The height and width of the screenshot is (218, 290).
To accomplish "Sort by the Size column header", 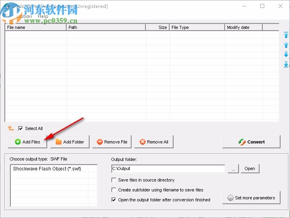I will point(157,27).
